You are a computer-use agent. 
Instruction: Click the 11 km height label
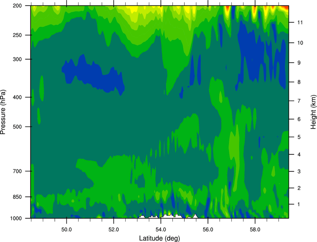pos(300,22)
